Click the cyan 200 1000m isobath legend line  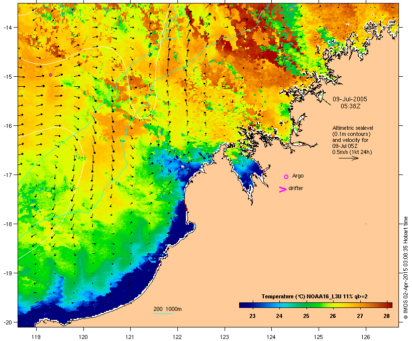(163, 313)
